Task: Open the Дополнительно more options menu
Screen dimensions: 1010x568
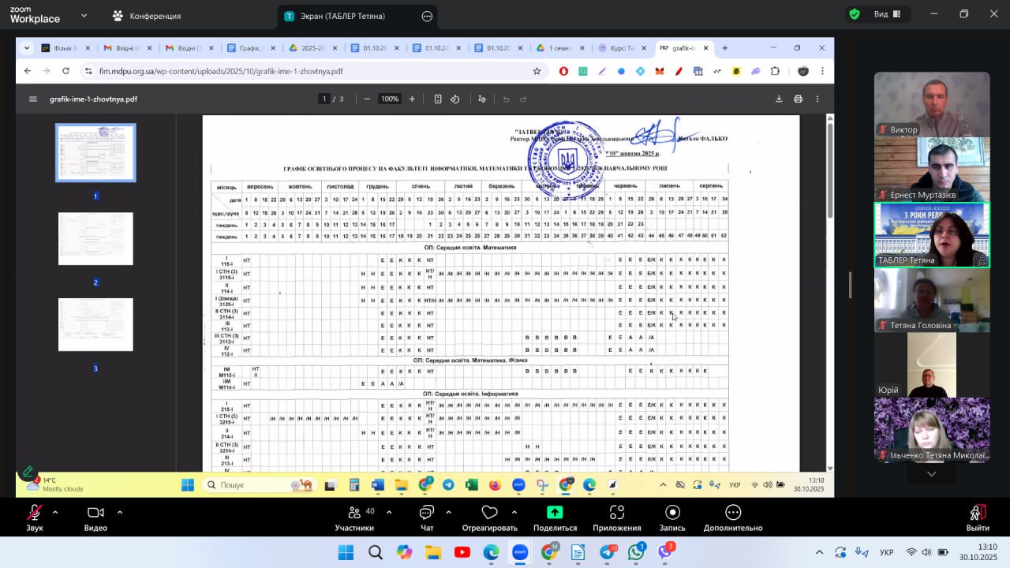Action: pos(733,517)
